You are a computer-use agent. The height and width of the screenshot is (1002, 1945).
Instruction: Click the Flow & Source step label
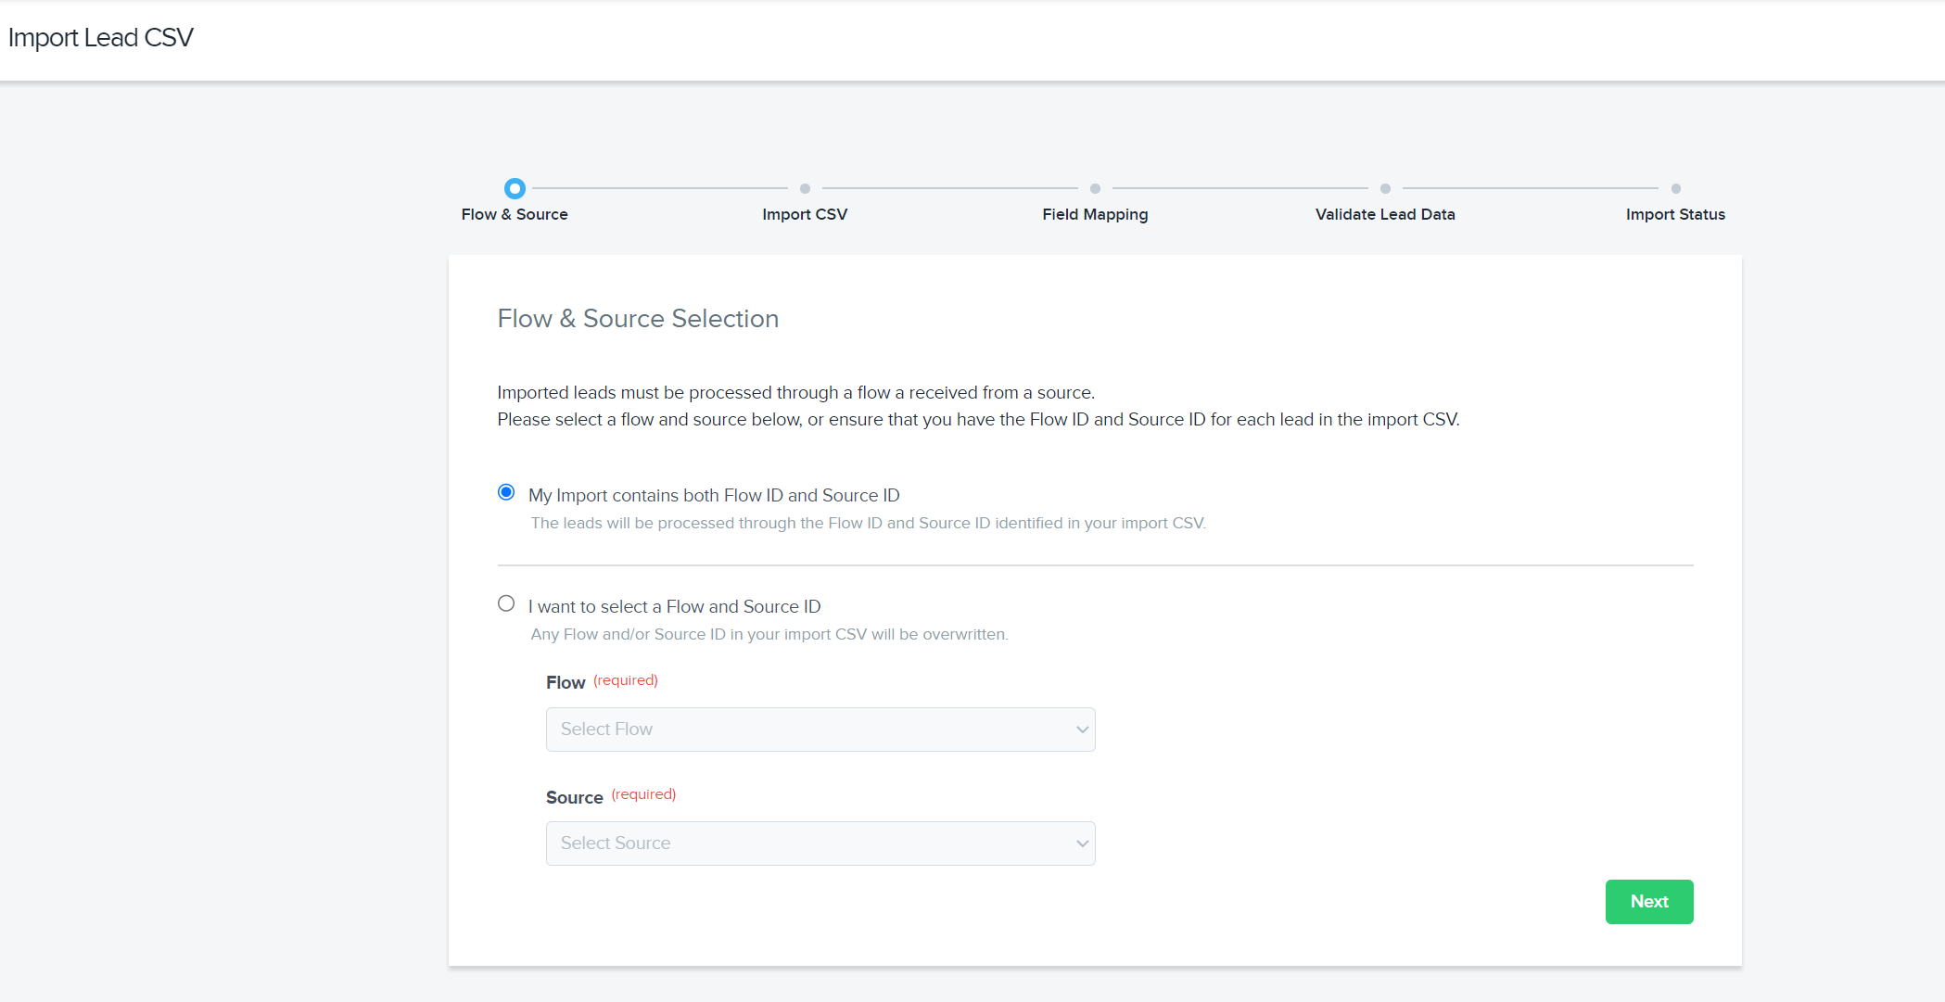click(515, 214)
